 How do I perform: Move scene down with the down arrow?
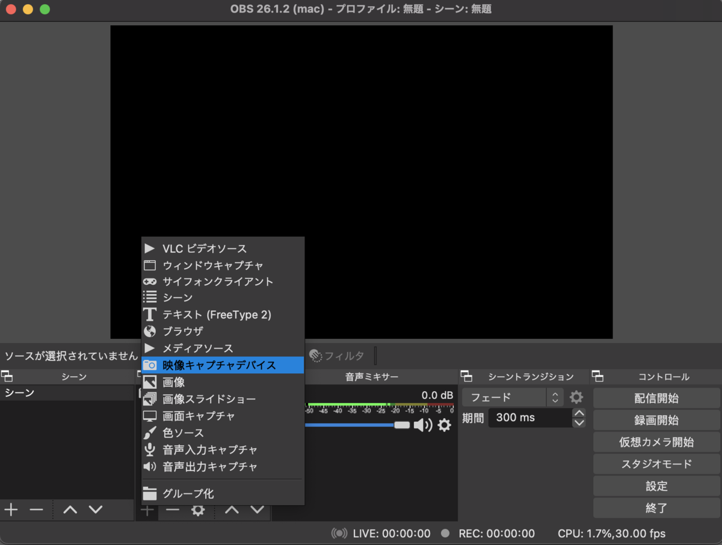[96, 510]
